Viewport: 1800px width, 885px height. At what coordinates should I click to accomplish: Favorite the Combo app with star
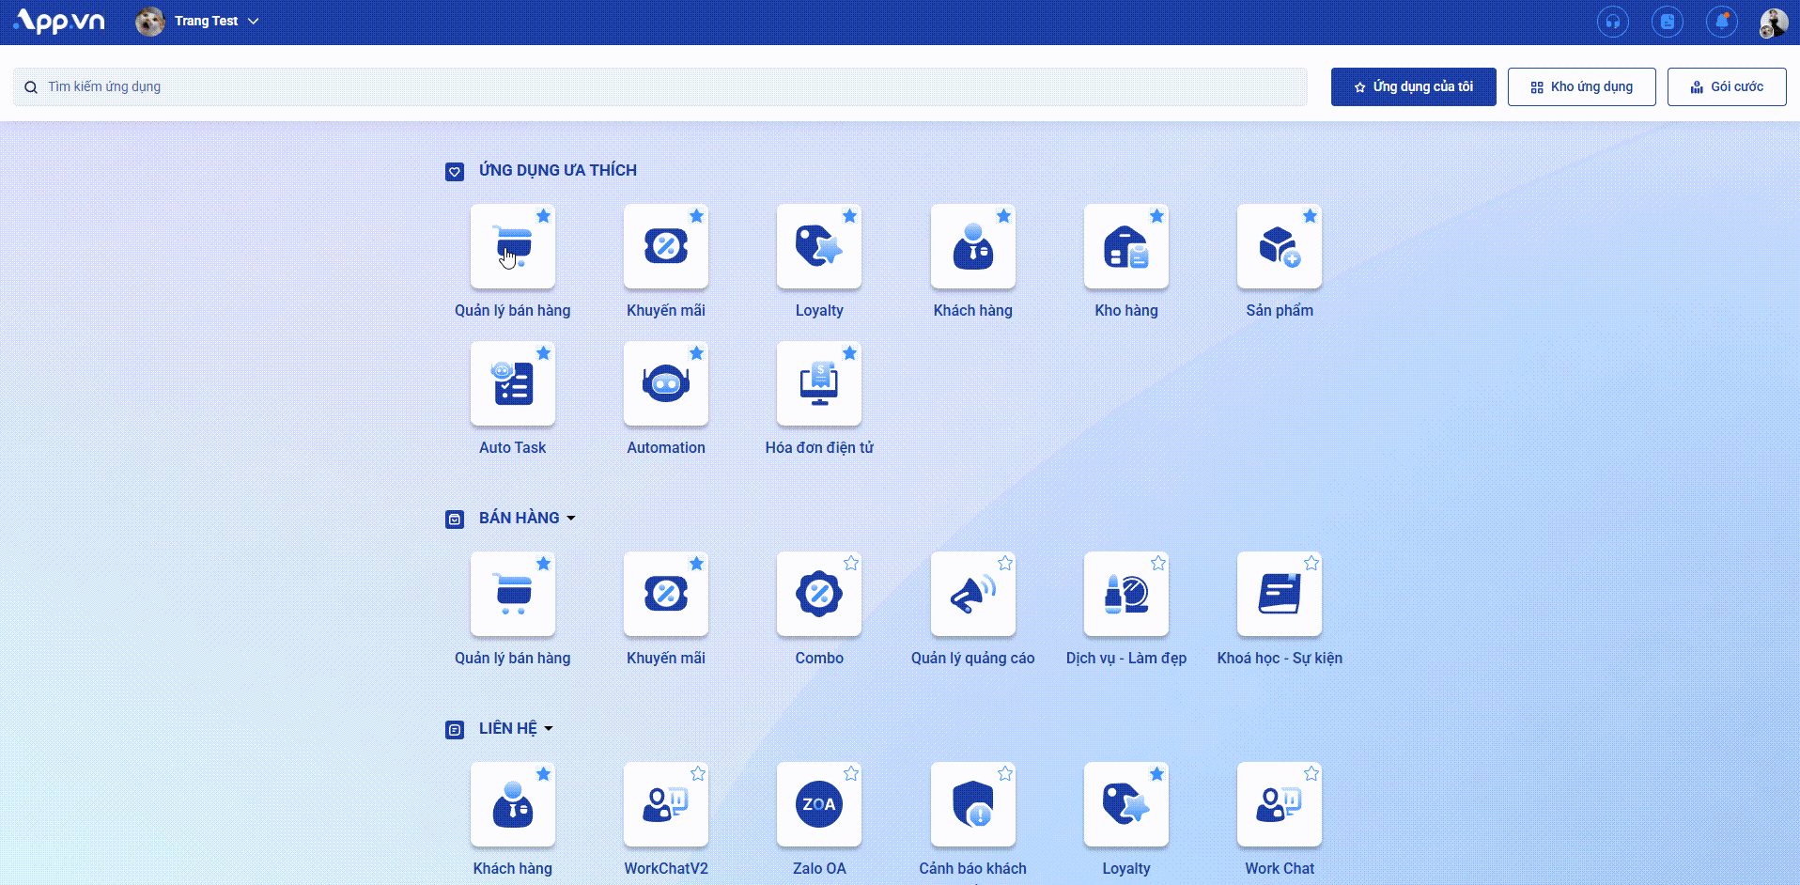pos(851,564)
